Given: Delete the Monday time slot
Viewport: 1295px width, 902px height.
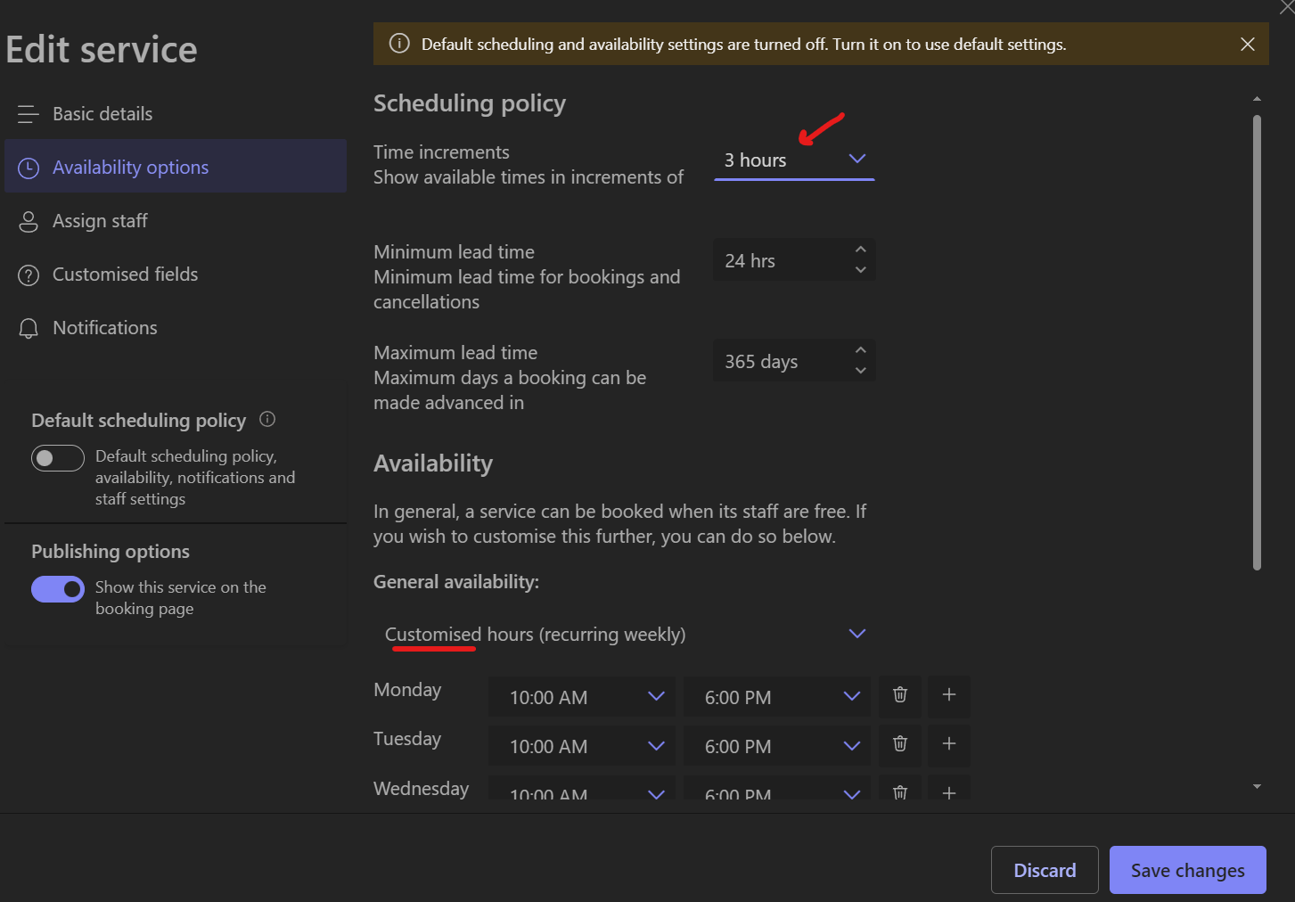Looking at the screenshot, I should (900, 695).
